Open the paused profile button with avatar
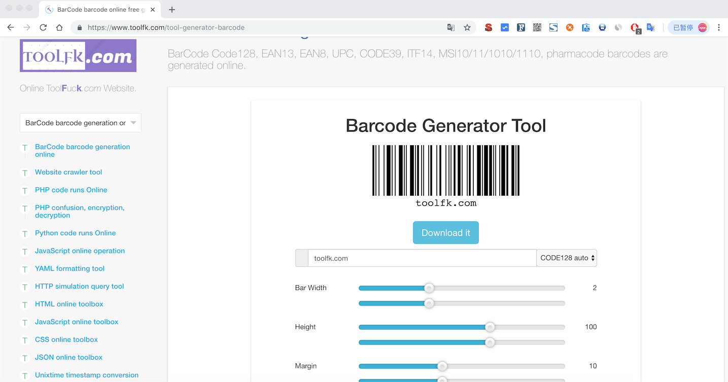 pyautogui.click(x=689, y=27)
